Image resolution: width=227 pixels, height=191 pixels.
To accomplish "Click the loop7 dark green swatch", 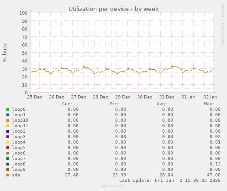I will coord(8,159).
